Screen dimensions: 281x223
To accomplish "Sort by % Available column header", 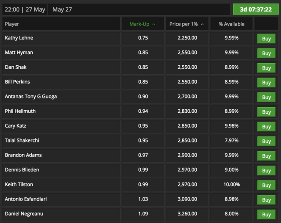I will pyautogui.click(x=231, y=24).
